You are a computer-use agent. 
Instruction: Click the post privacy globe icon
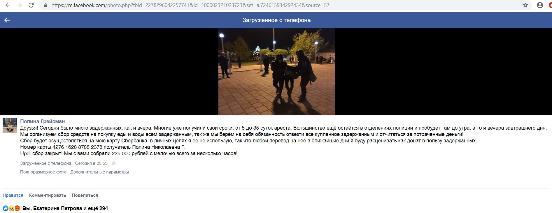click(x=114, y=163)
